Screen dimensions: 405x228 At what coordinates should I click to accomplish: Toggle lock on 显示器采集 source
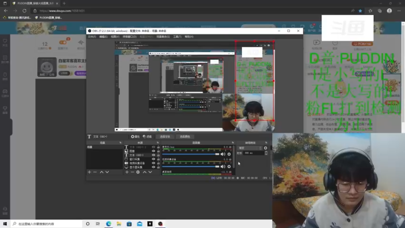pos(158,167)
